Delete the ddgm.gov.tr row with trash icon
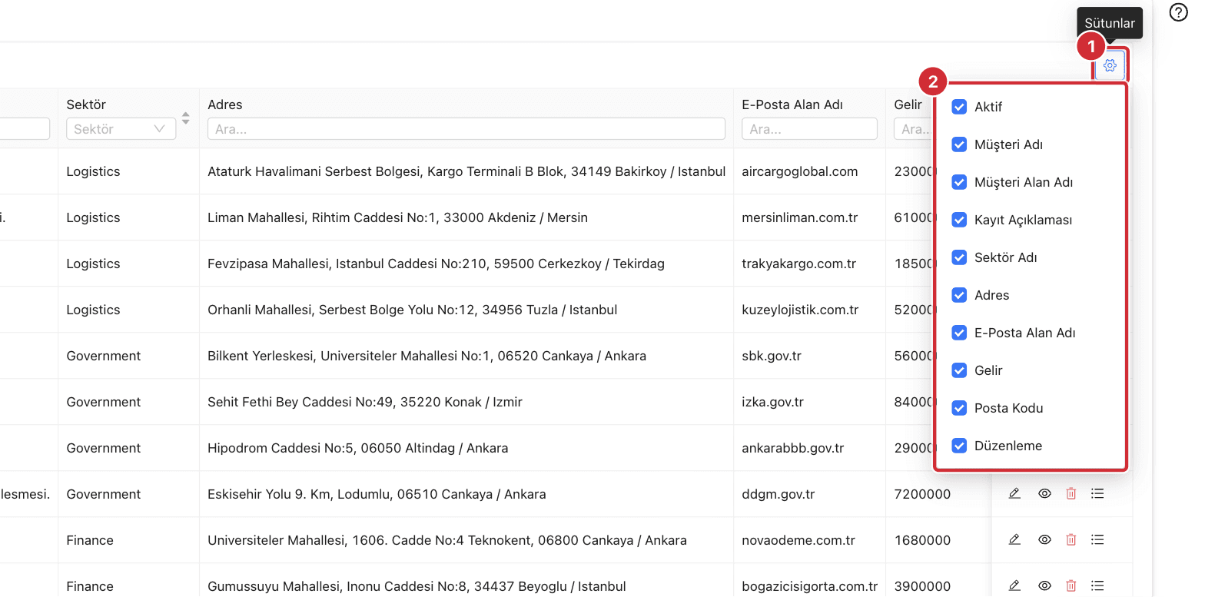This screenshot has height=597, width=1205. (x=1071, y=493)
